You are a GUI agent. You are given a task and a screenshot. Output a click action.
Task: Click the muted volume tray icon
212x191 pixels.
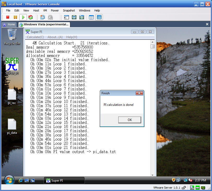[x=190, y=180]
